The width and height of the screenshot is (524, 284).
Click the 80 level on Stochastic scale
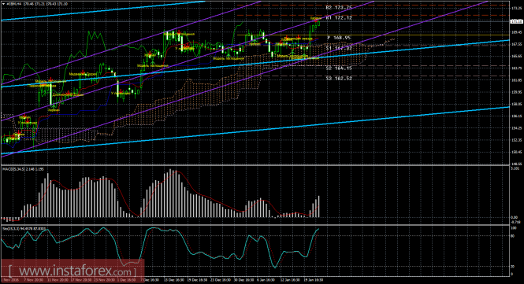[x=513, y=236]
